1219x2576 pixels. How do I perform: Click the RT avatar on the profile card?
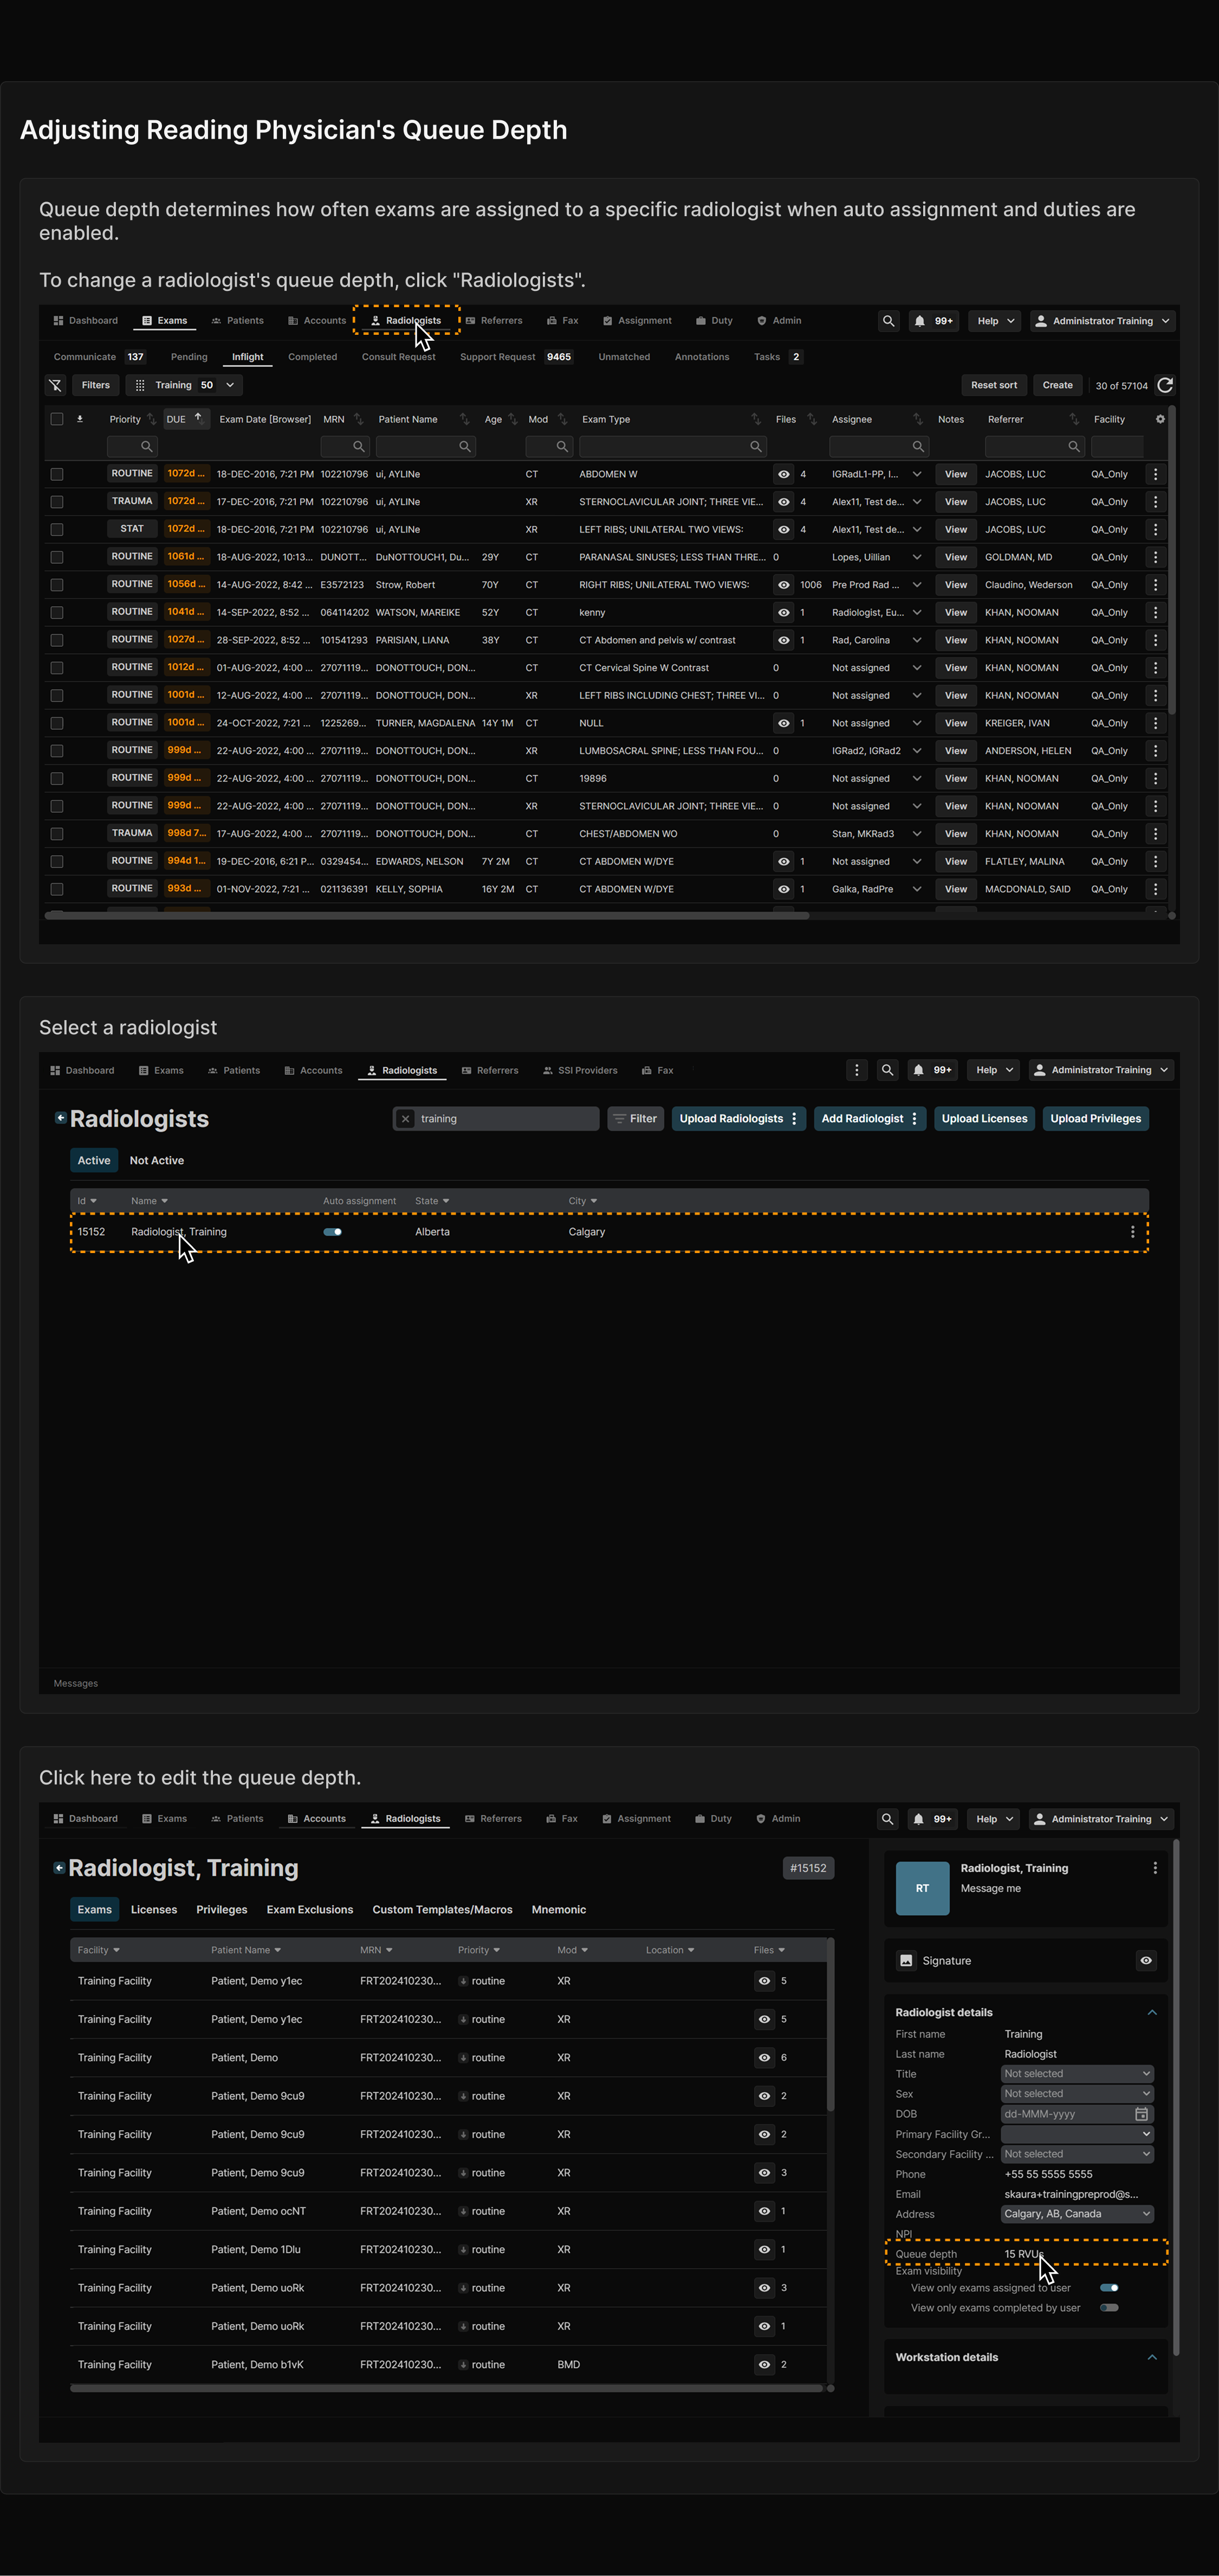pos(922,1888)
